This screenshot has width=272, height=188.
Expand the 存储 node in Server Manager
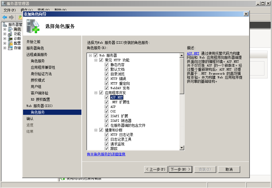[x=5, y=48]
